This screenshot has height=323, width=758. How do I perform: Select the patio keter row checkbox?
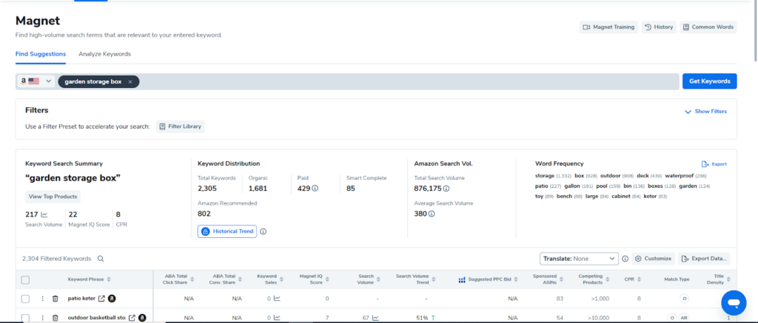25,299
